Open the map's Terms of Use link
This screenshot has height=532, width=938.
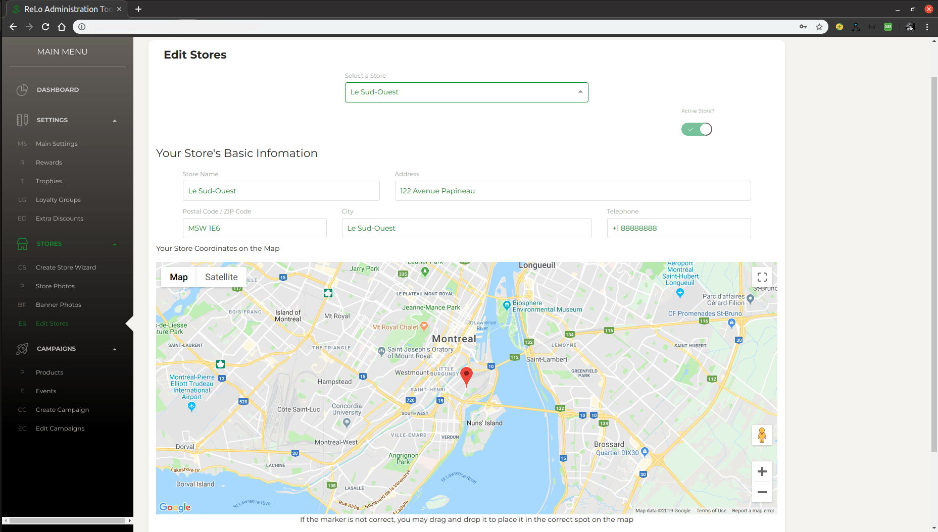[711, 510]
